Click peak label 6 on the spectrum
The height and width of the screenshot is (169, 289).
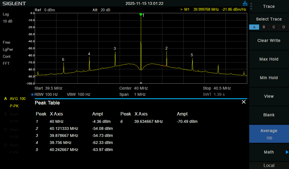(x=63, y=59)
